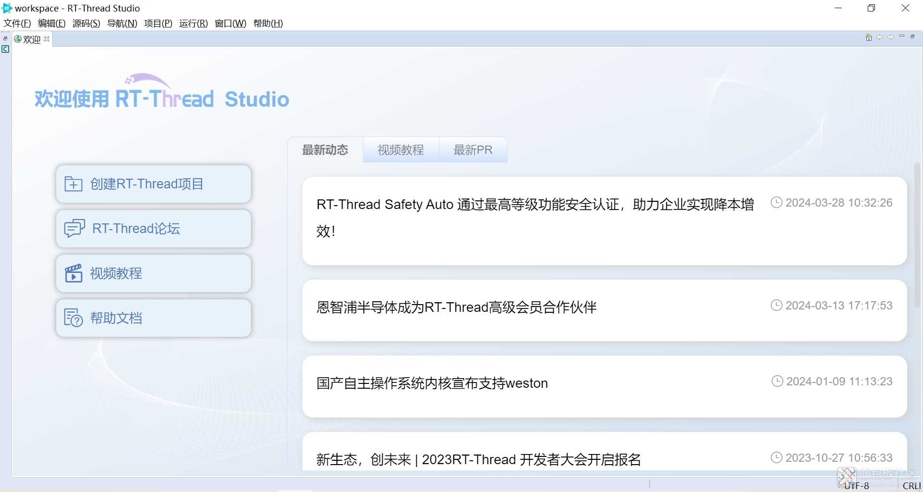Click the Home icon in the welcome toolbar
Screen dimensions: 923x492
[869, 37]
